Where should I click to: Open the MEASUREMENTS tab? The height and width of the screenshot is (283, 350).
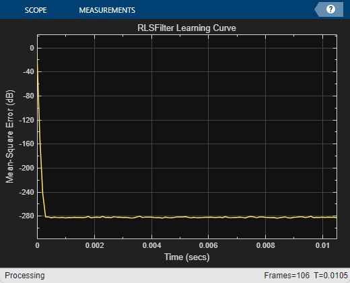tap(107, 10)
